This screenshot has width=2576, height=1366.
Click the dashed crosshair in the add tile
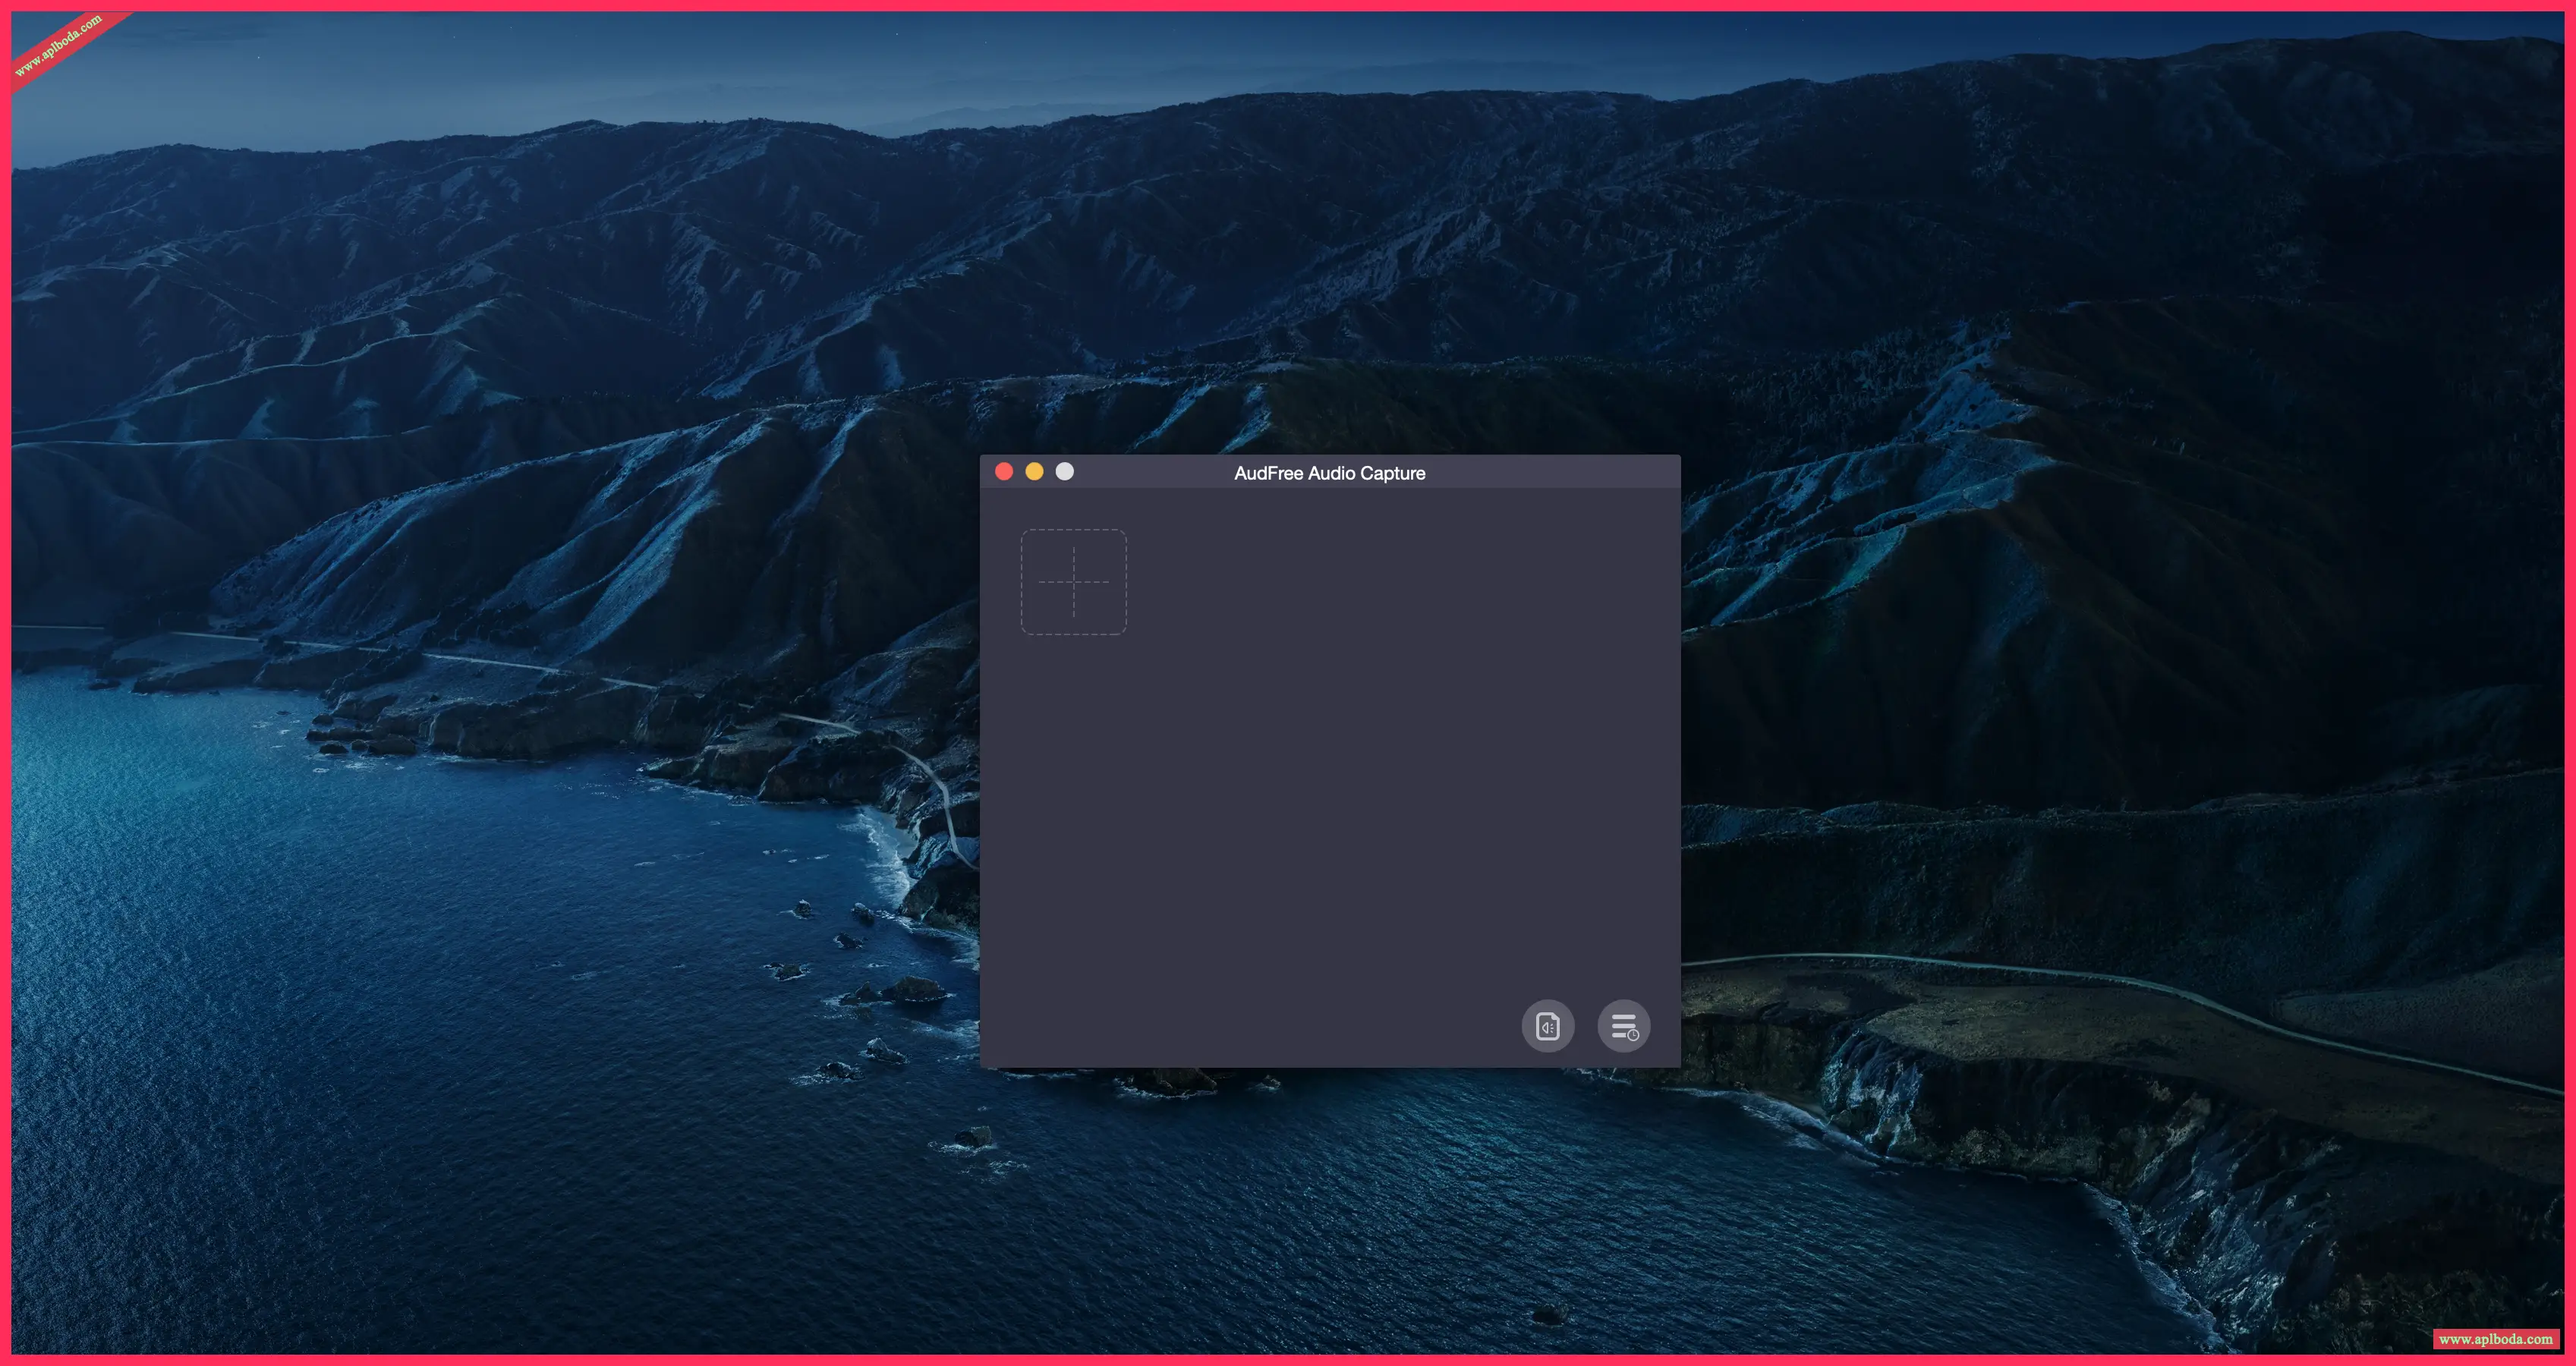[x=1073, y=582]
